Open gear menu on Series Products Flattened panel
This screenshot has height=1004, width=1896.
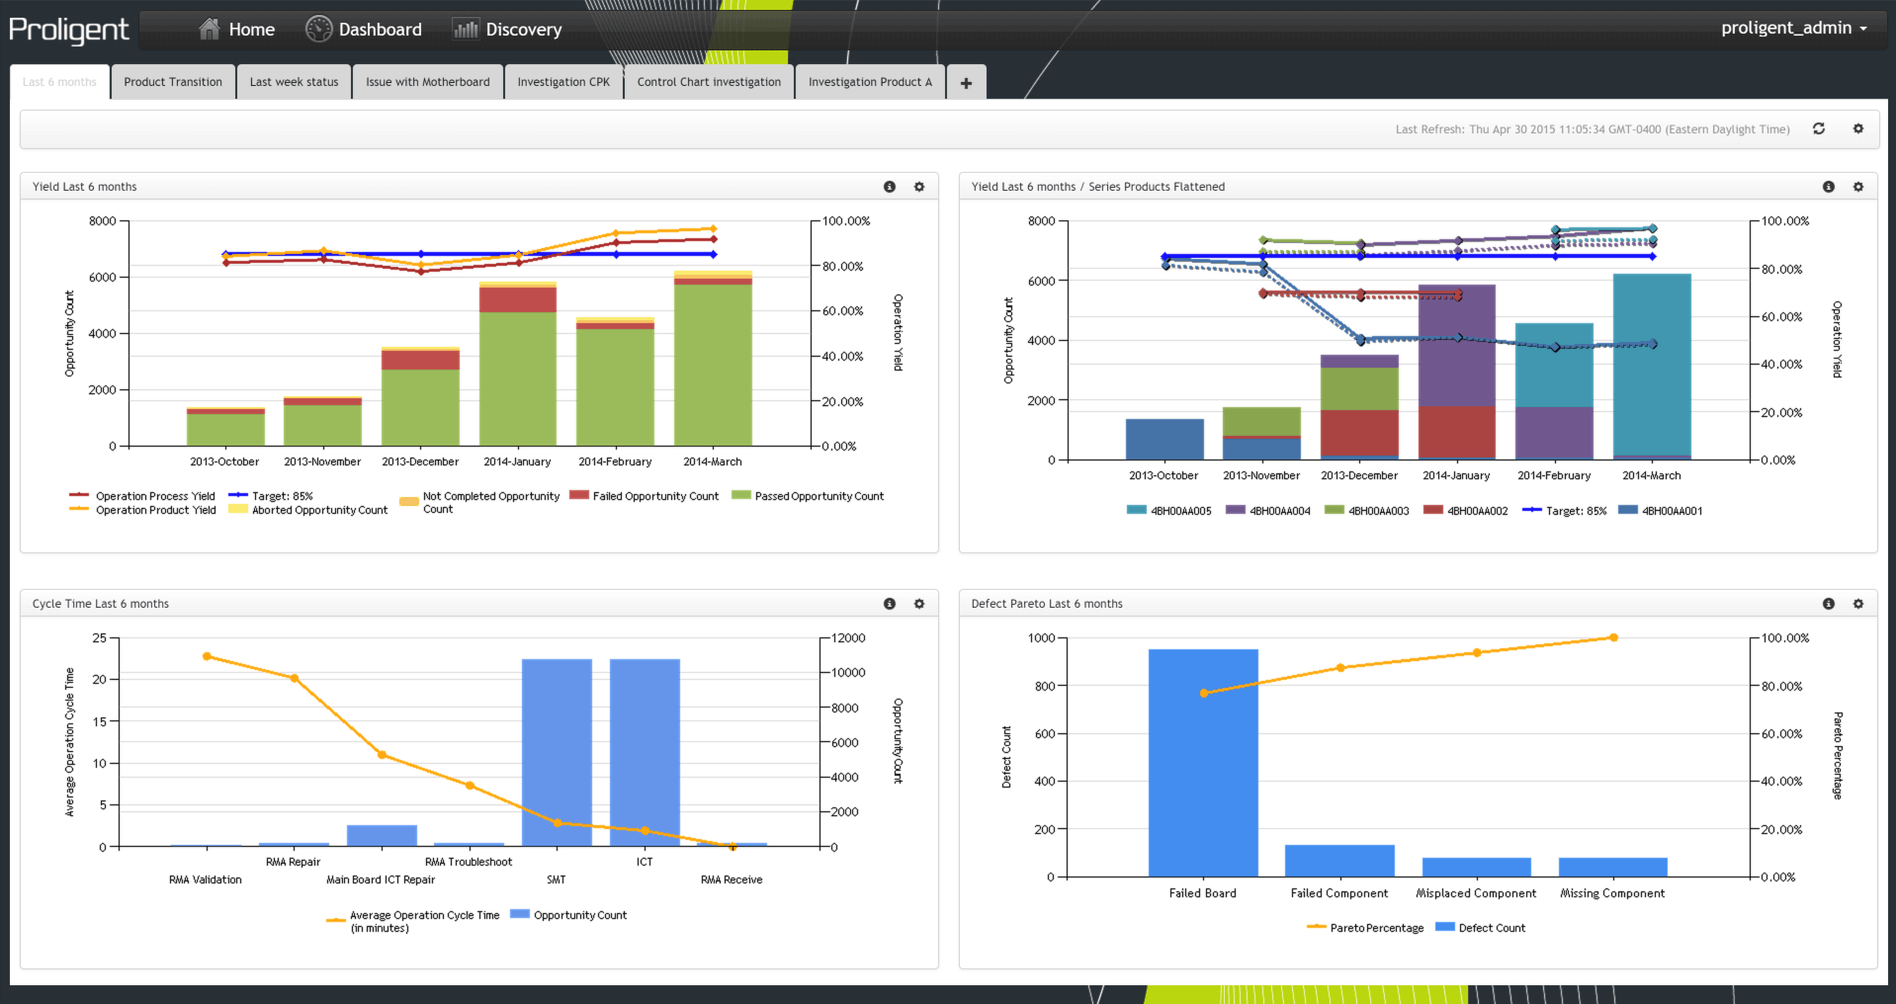coord(1857,187)
